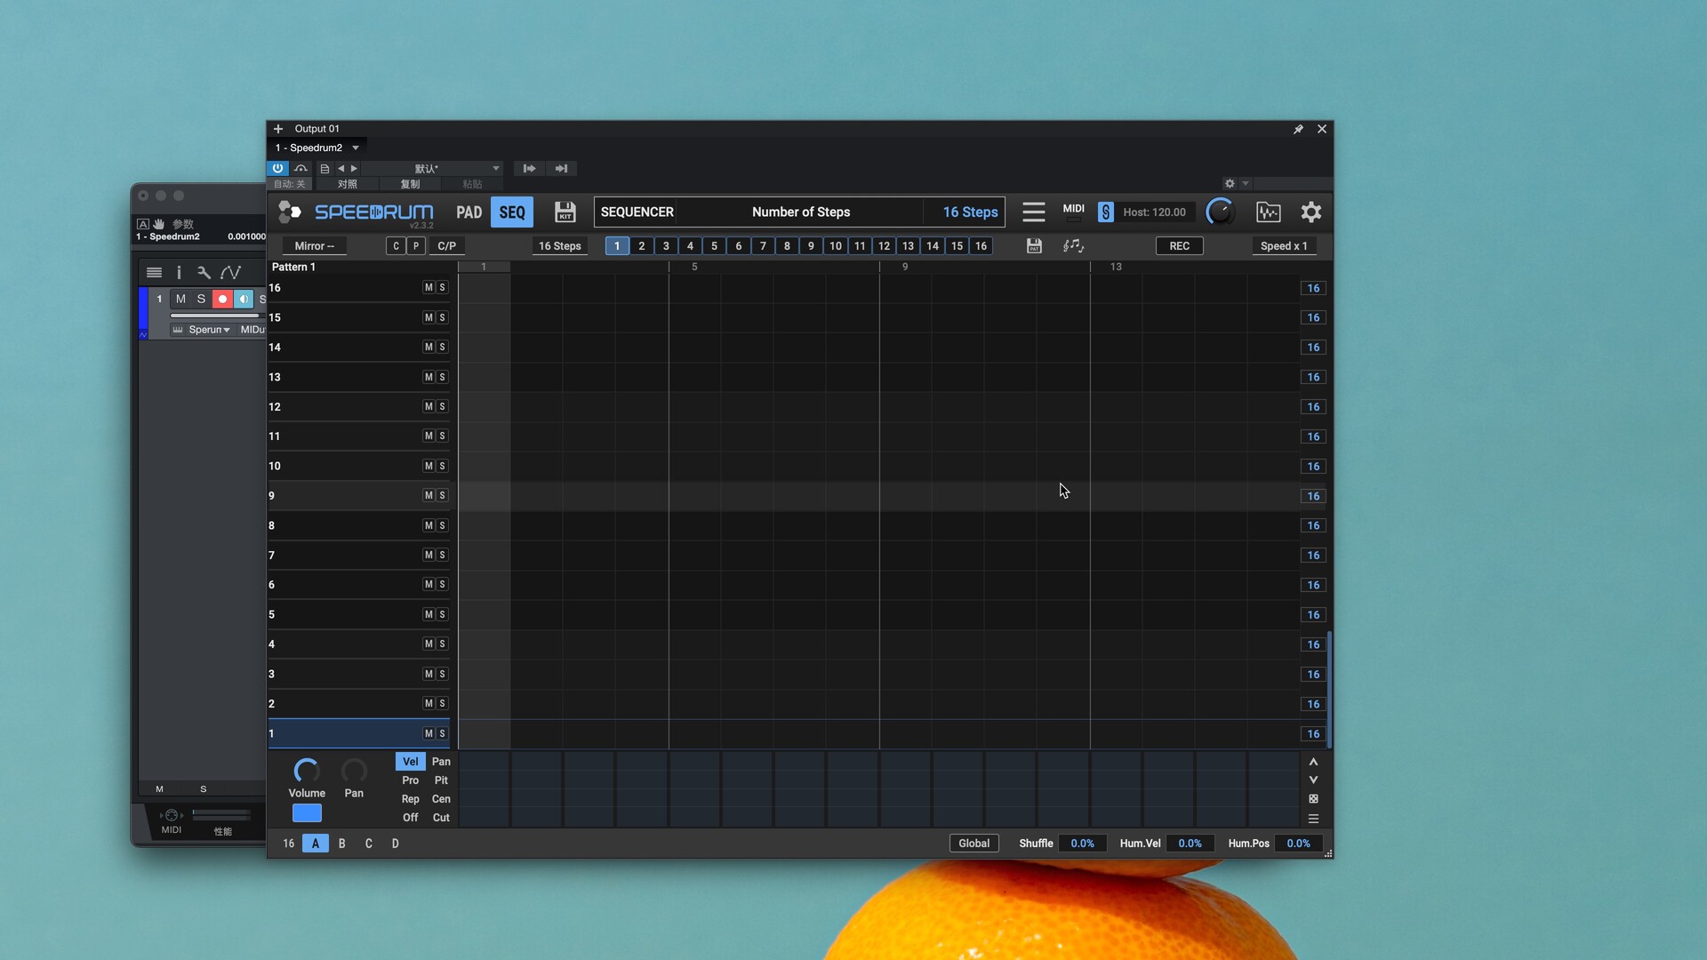Expand the 1 - Speedrum2 device dropdown
The height and width of the screenshot is (960, 1707).
(x=356, y=148)
